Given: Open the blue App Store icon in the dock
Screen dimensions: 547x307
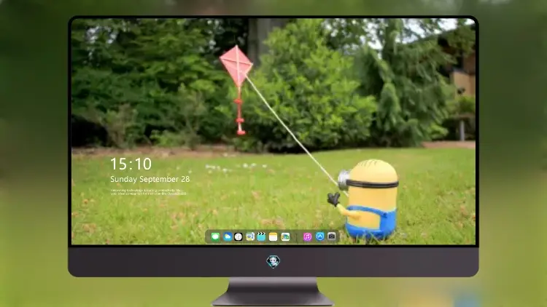Looking at the screenshot, I should pos(320,236).
